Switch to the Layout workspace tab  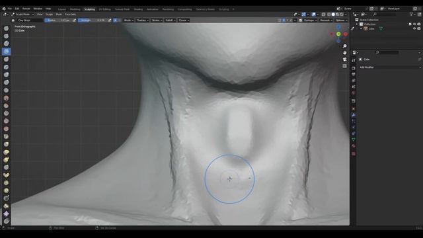pos(61,9)
